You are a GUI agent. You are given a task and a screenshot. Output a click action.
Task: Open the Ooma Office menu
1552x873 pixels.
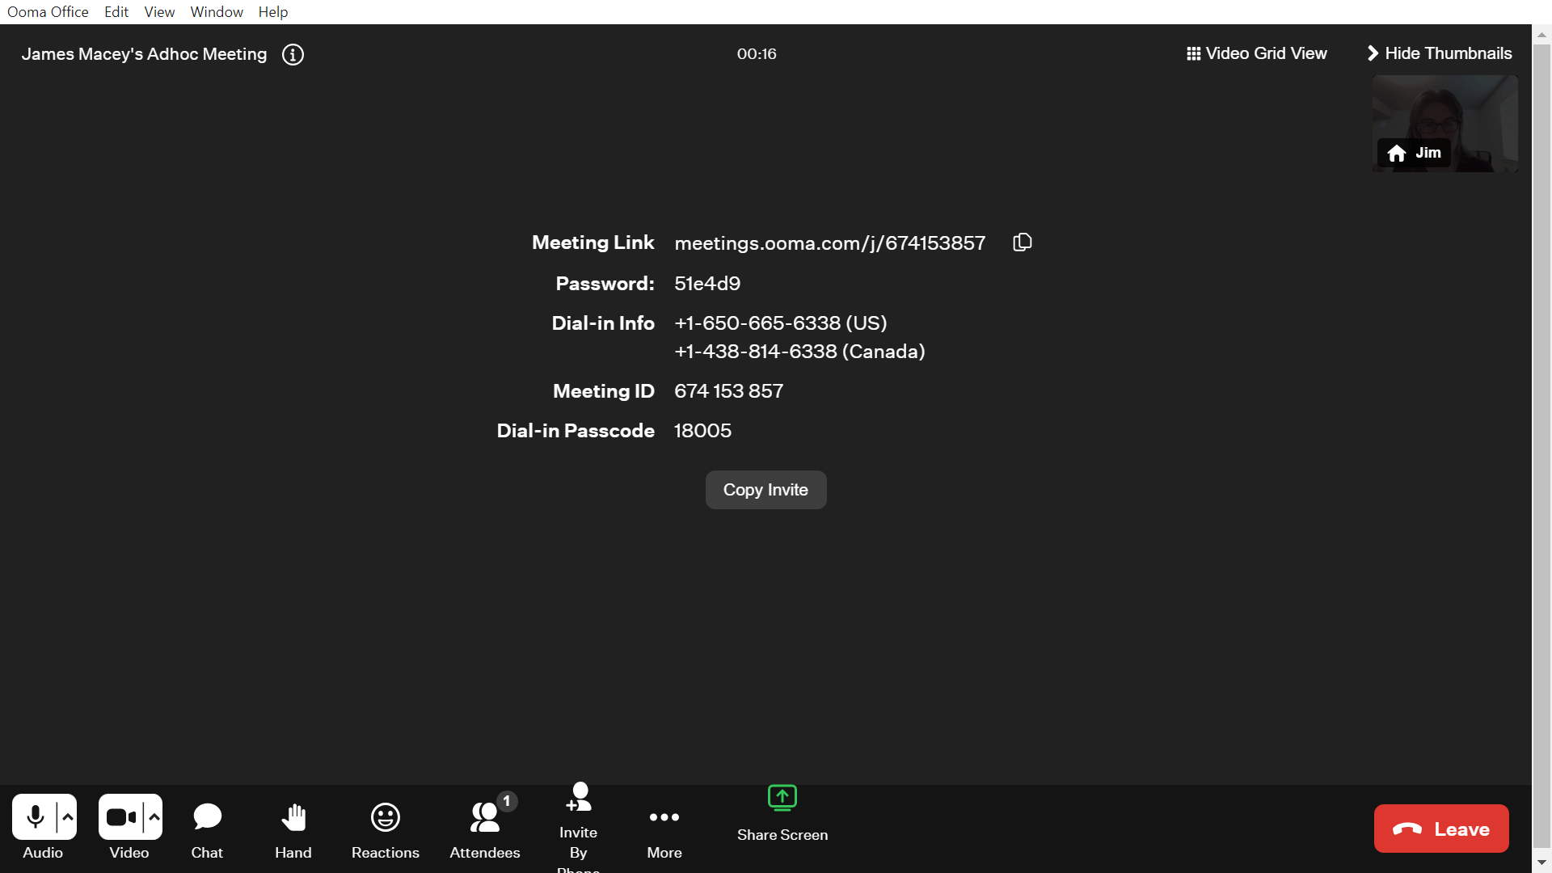48,12
